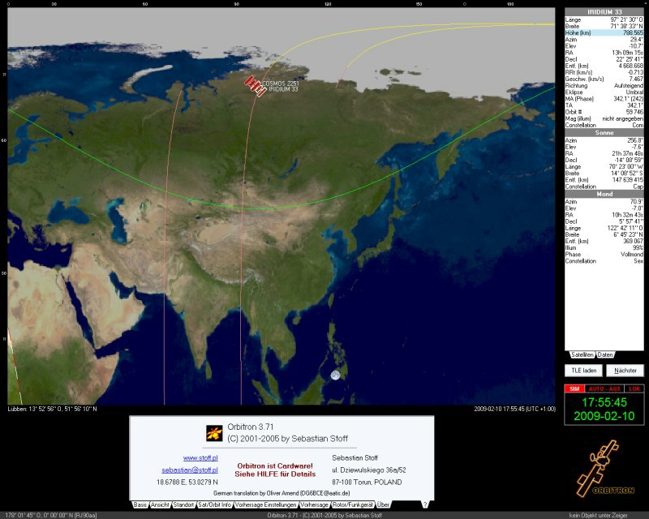Select the IRIDIUM 33 label on the map
The height and width of the screenshot is (519, 649).
[283, 89]
